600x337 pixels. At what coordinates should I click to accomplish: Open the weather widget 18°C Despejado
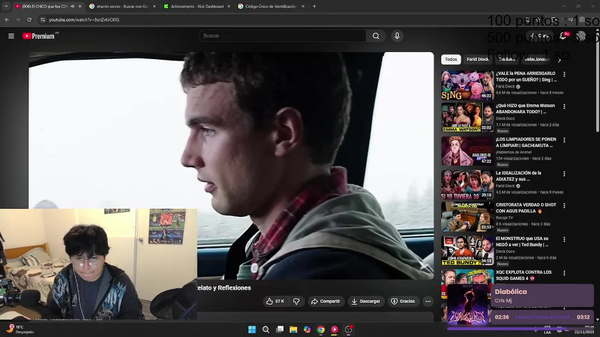[20, 330]
